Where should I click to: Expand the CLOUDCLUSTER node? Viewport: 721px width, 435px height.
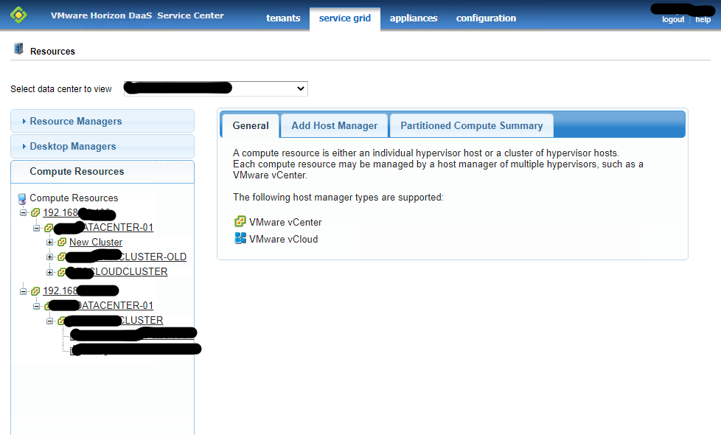49,272
